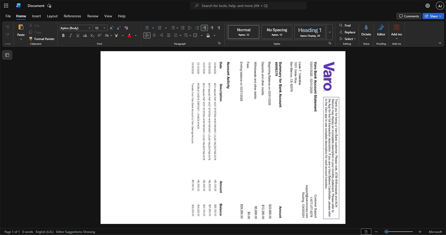446x235 pixels.
Task: Toggle left-to-right text direction
Action: coord(204,28)
